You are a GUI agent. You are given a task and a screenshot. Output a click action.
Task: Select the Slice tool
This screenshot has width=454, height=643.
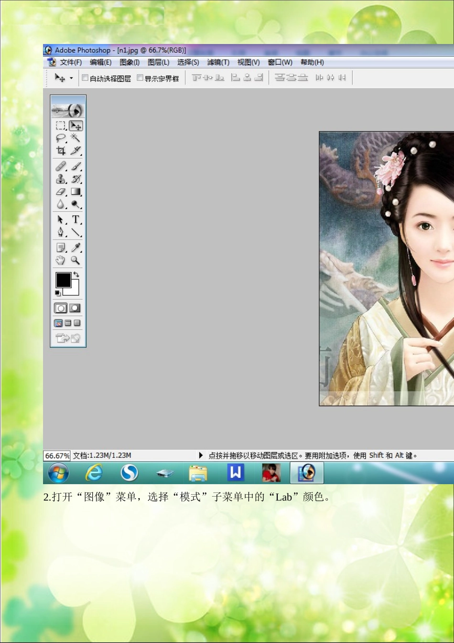tap(76, 151)
